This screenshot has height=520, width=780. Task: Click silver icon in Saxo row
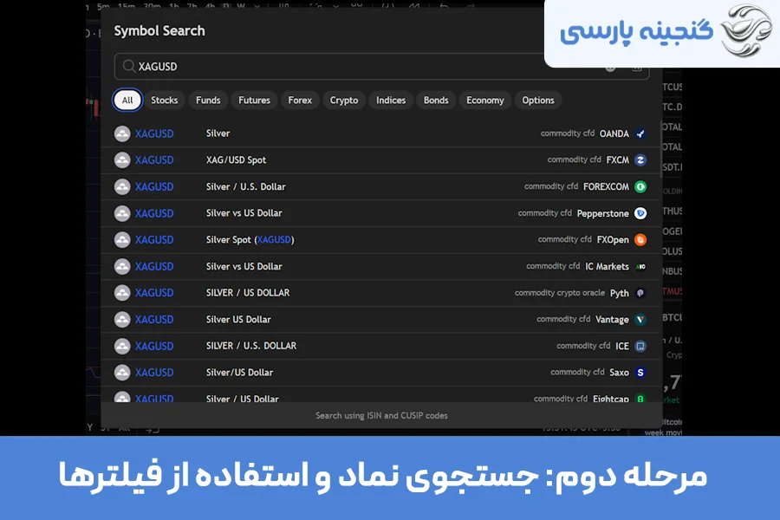click(122, 372)
